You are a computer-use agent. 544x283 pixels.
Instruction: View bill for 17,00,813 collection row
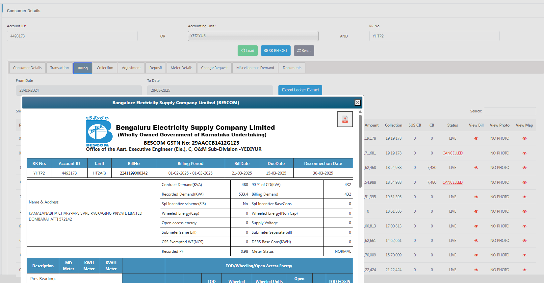point(476,226)
